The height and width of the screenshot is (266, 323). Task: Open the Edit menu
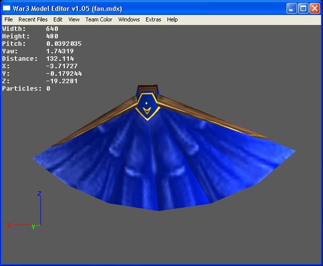(58, 19)
